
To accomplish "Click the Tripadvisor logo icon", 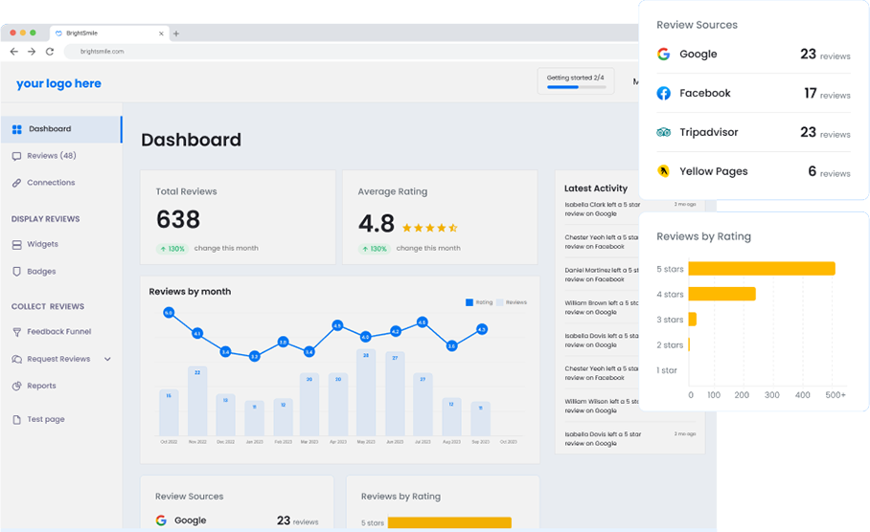I will 663,133.
